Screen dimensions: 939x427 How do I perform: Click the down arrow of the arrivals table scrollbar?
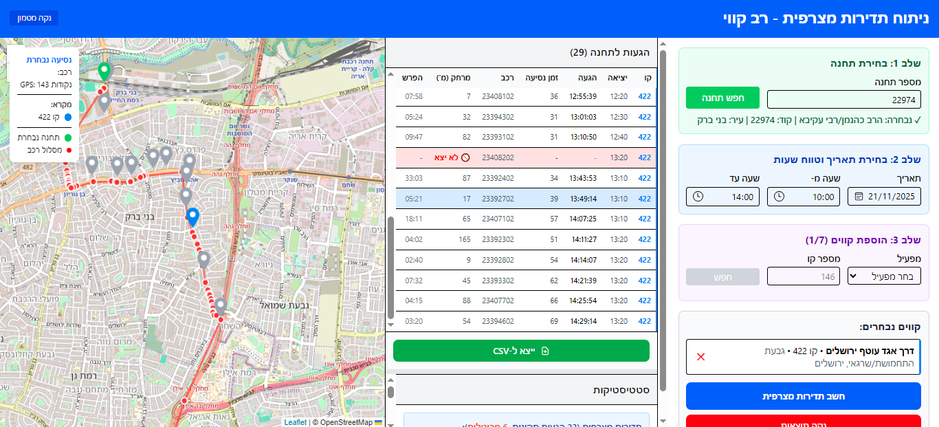click(x=391, y=325)
